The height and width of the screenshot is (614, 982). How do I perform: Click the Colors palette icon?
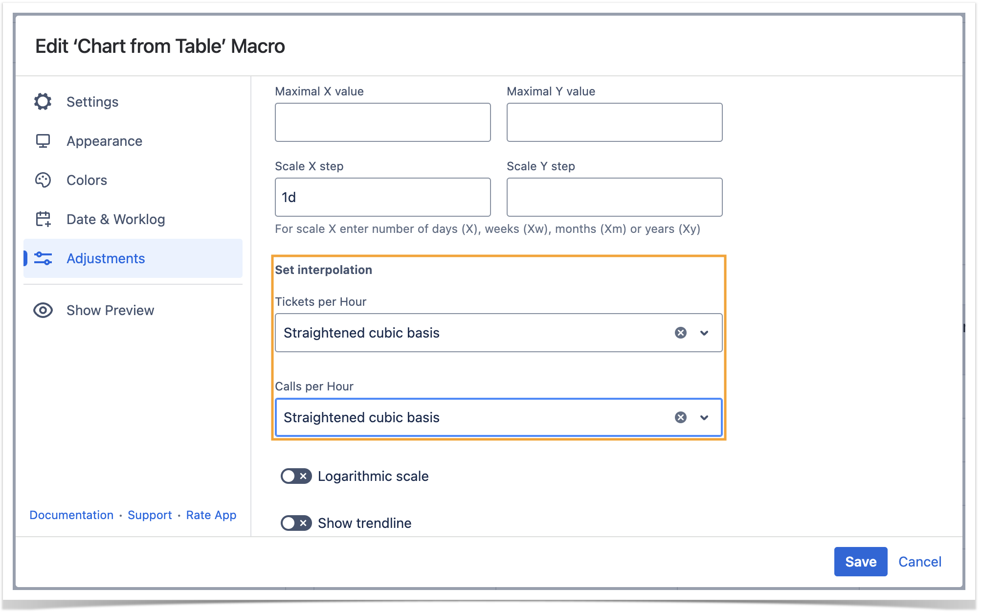[x=43, y=180]
